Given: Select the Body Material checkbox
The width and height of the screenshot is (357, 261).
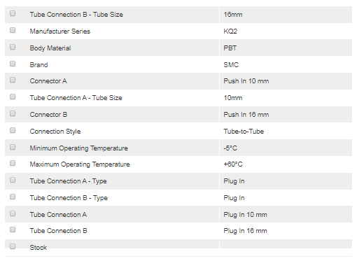Looking at the screenshot, I should [13, 47].
